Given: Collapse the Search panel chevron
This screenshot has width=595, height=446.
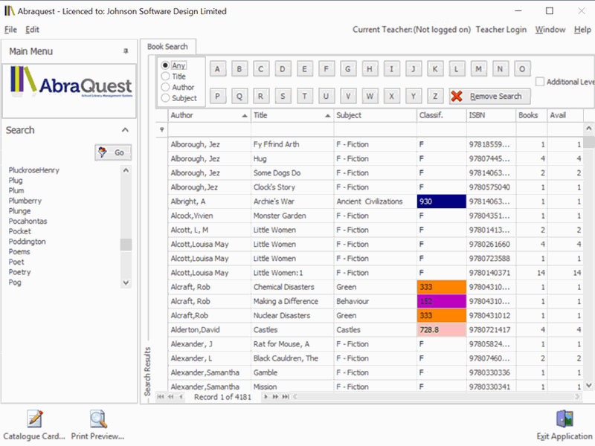Looking at the screenshot, I should (125, 130).
